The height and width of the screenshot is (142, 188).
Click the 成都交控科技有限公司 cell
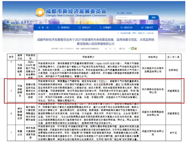153,133
